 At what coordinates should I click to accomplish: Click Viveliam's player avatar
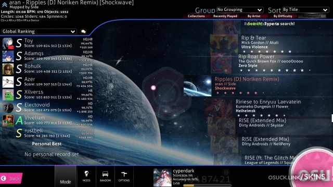tap(8, 121)
